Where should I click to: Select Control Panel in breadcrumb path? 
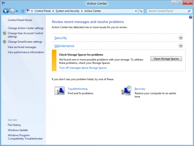click(43, 11)
